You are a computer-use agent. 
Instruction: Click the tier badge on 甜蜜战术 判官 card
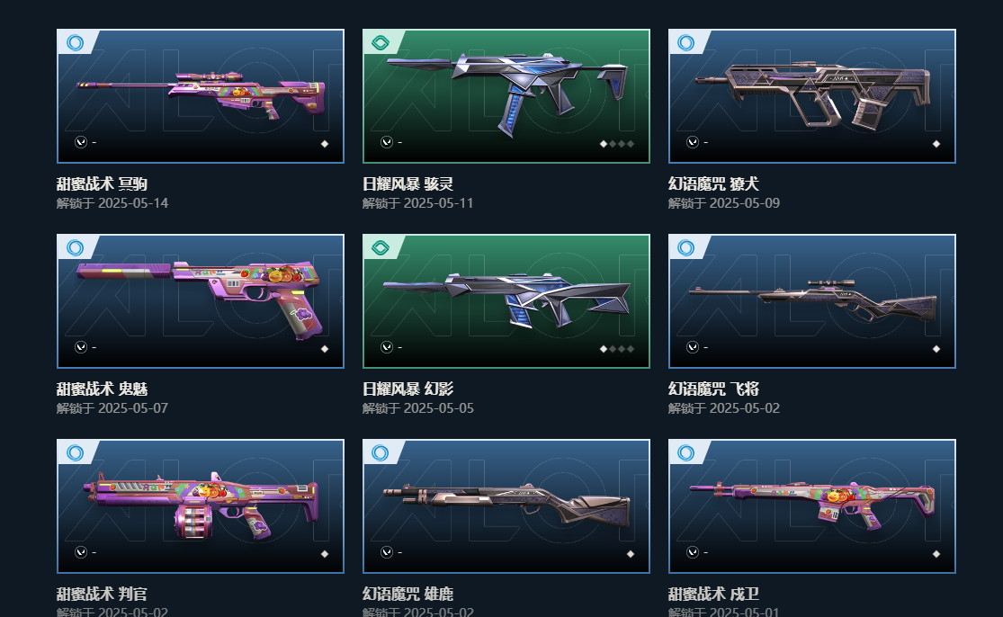(x=75, y=452)
